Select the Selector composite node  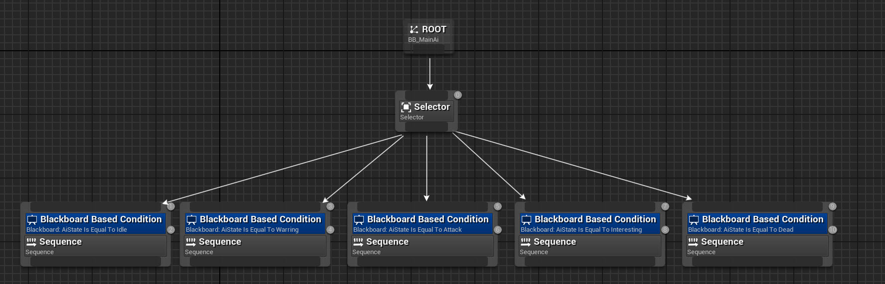[x=427, y=111]
